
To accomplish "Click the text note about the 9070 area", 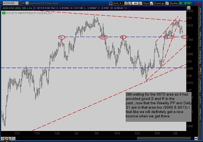I will 159,107.
